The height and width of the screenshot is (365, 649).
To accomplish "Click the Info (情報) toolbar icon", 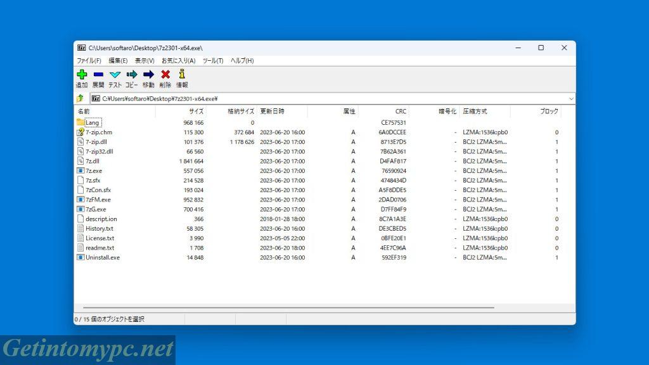I will point(182,74).
